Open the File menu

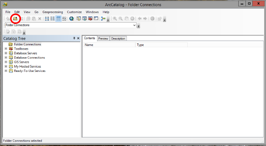(8, 12)
